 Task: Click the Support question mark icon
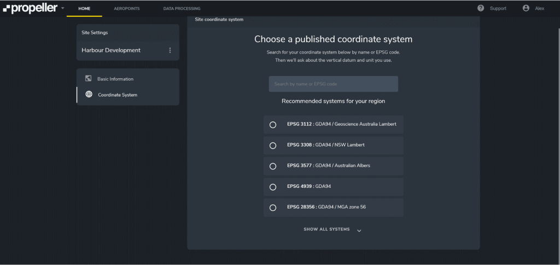click(x=481, y=8)
